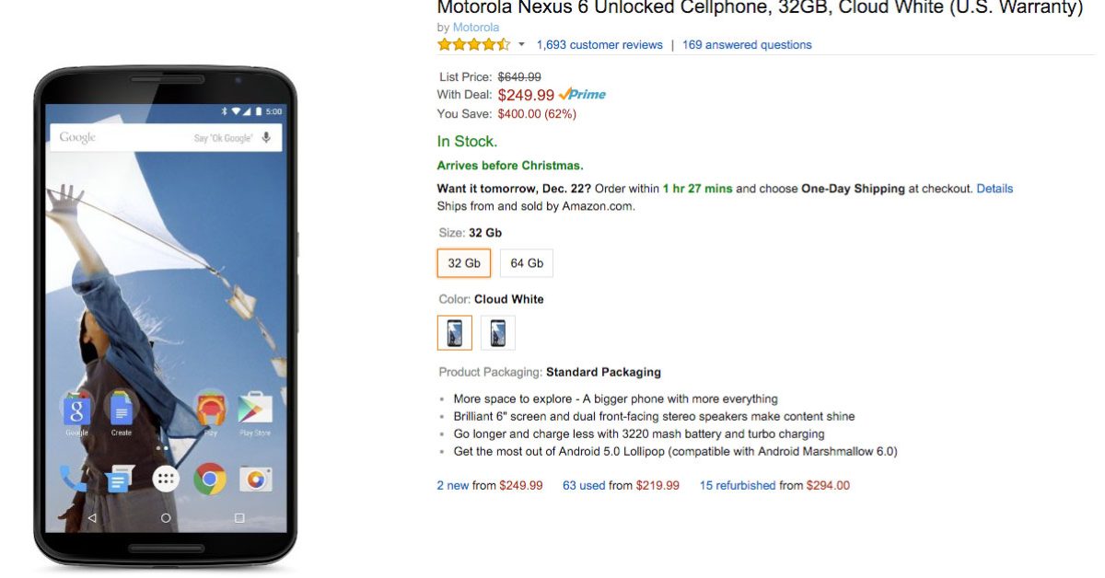This screenshot has width=1105, height=578.
Task: Expand the star rating dropdown arrow
Action: pos(521,44)
